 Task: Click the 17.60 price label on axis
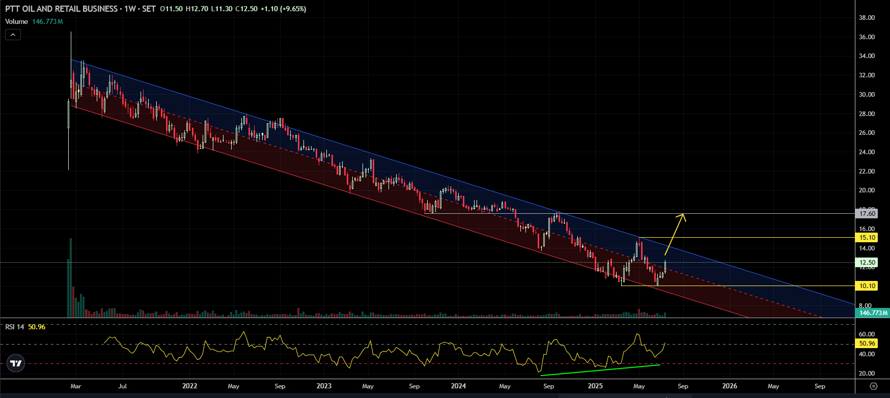click(867, 214)
